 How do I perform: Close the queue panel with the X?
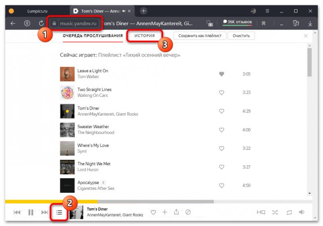306,36
